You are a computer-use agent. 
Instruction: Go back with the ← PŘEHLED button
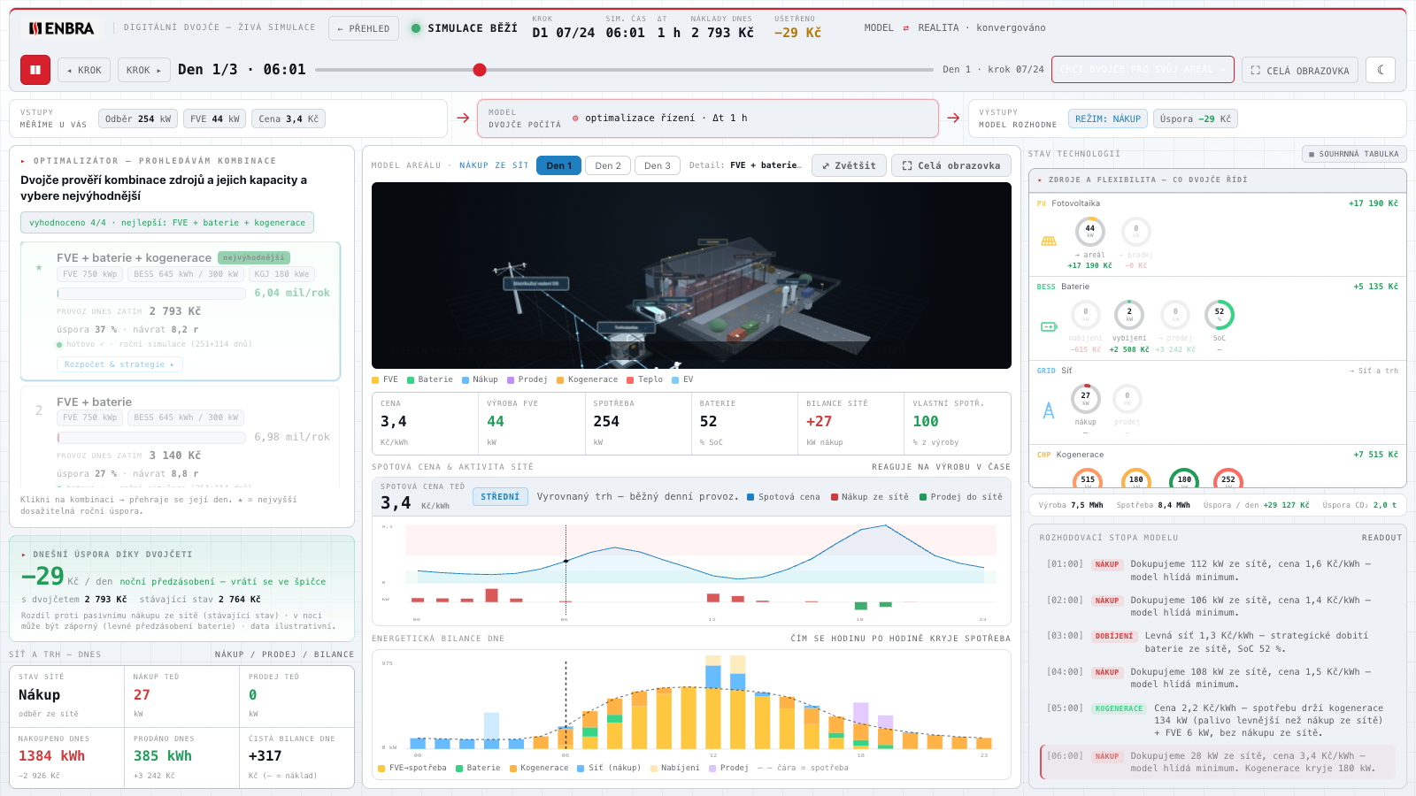[363, 28]
